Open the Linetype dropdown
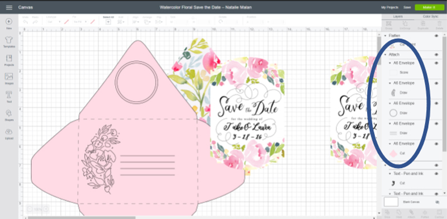The image size is (447, 219). (x=54, y=22)
